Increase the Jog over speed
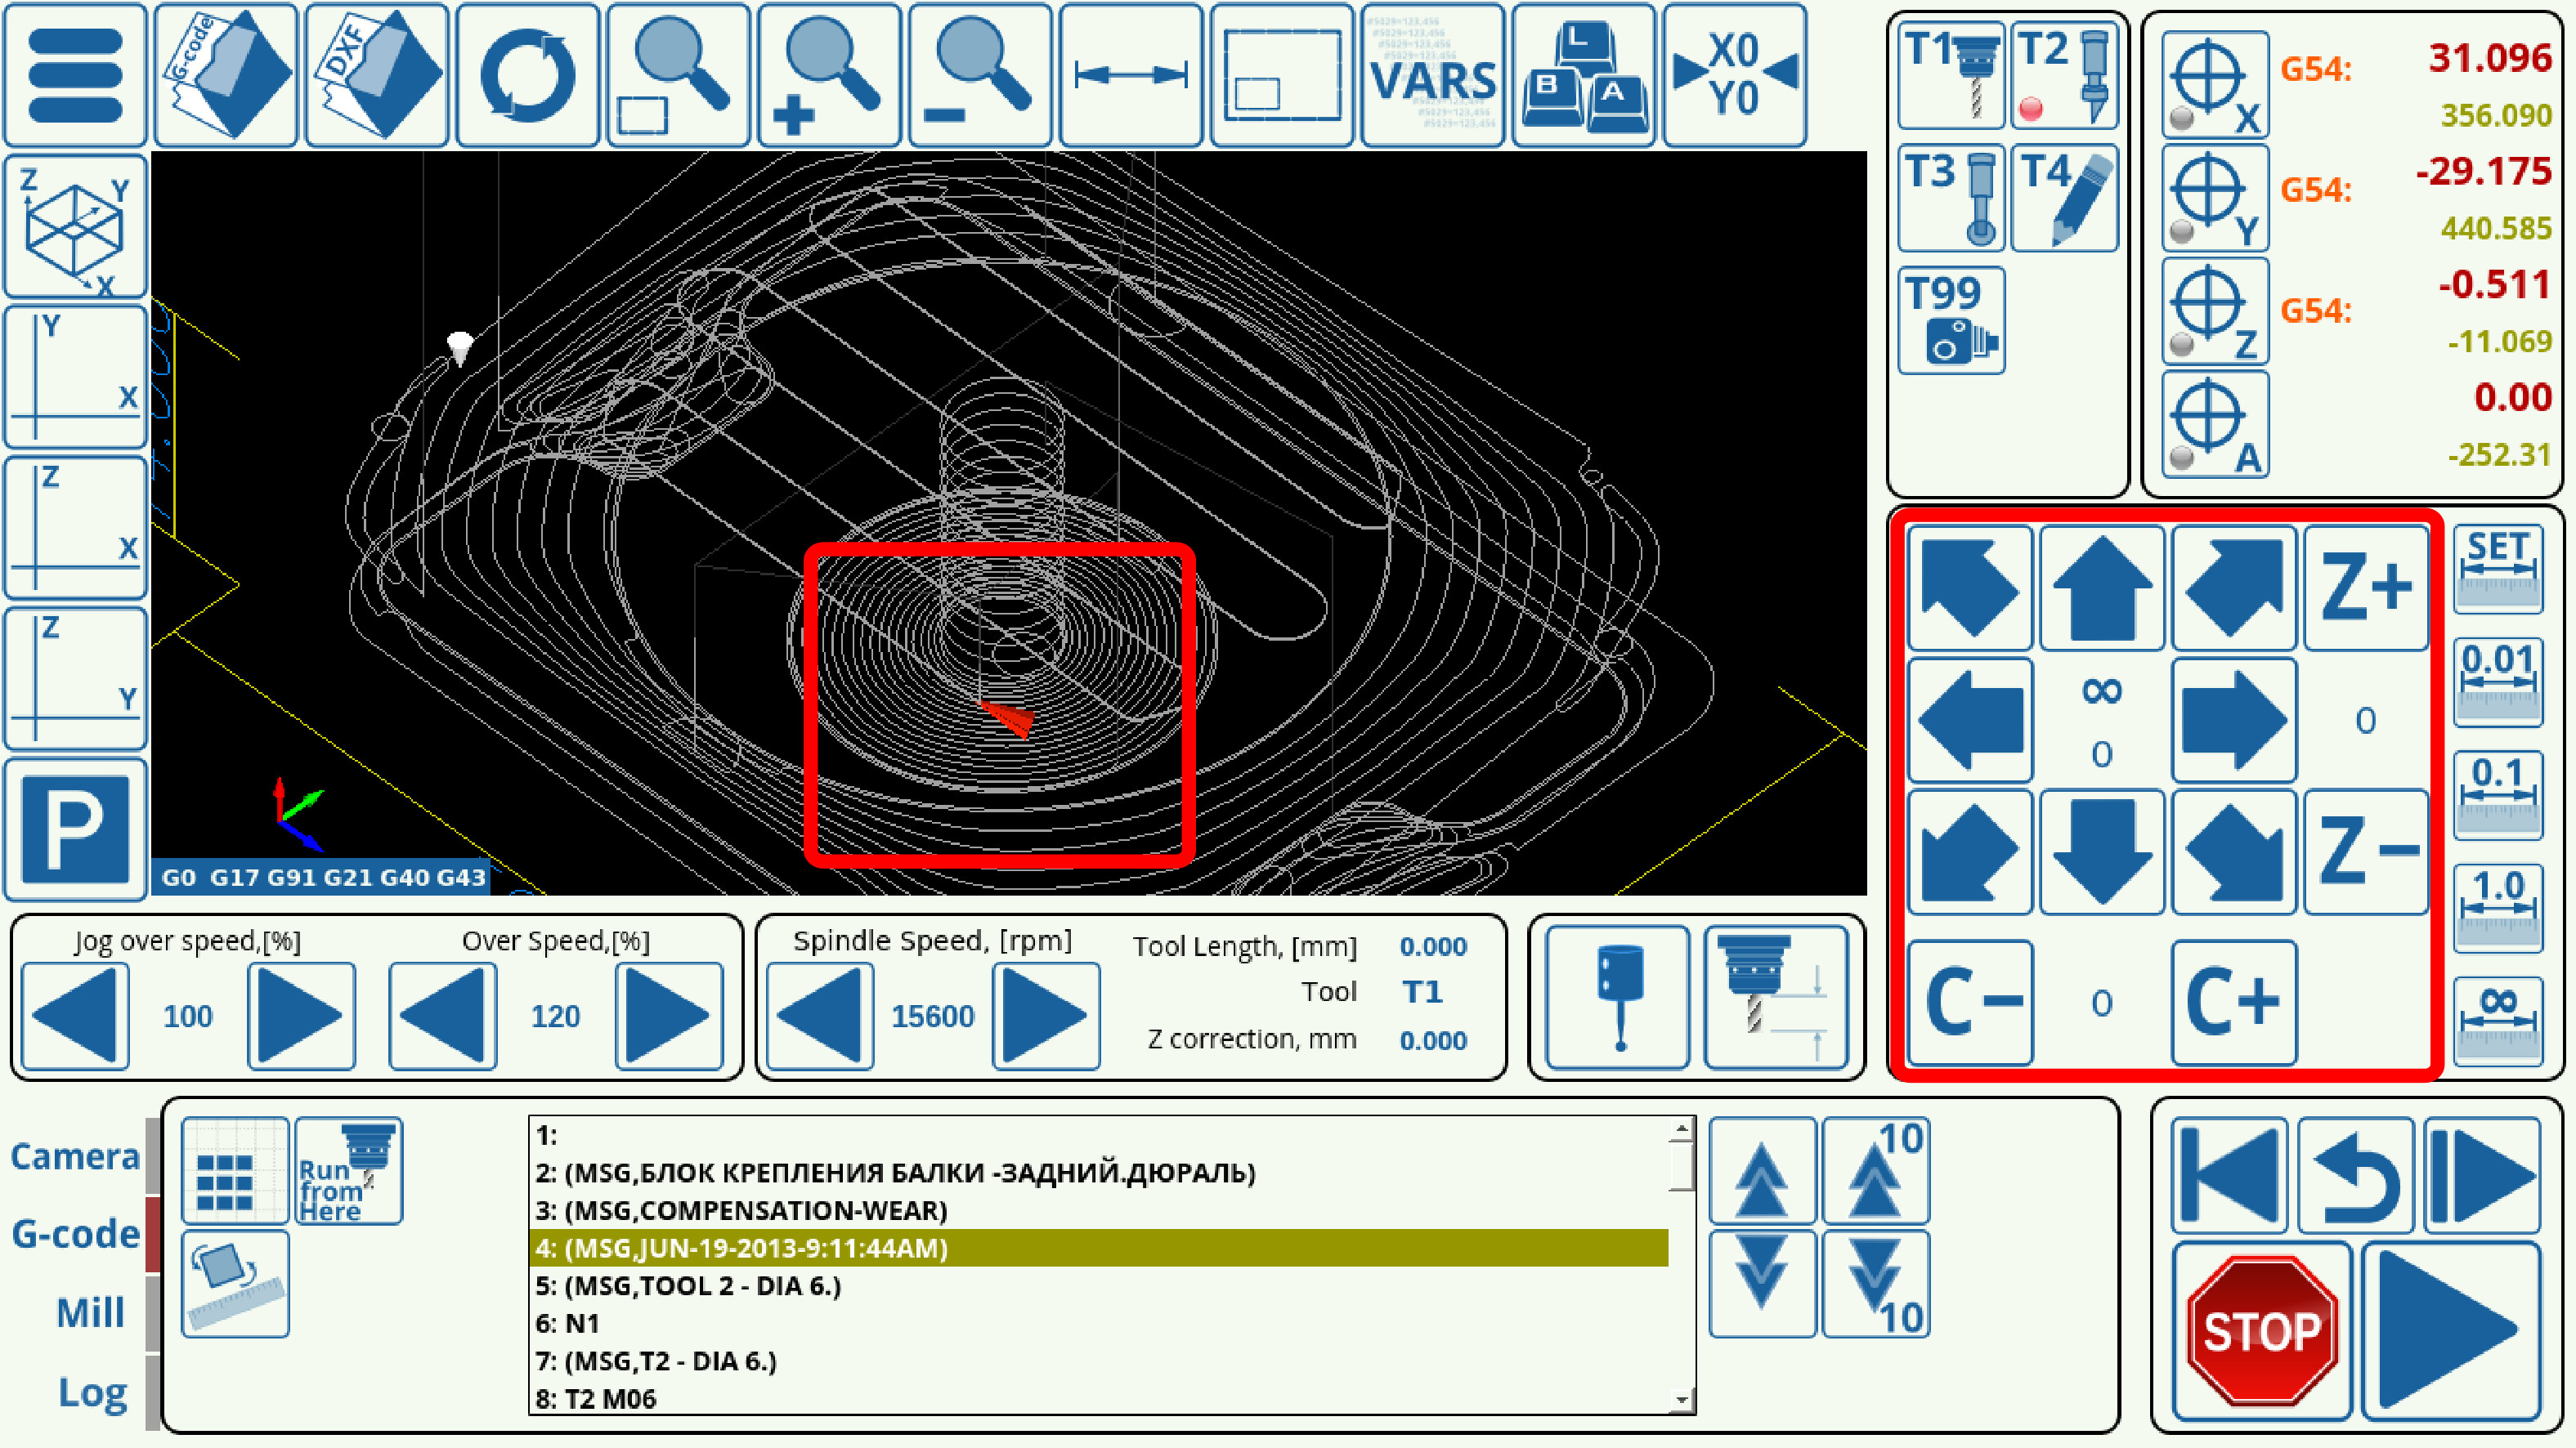The width and height of the screenshot is (2576, 1448). [301, 1015]
